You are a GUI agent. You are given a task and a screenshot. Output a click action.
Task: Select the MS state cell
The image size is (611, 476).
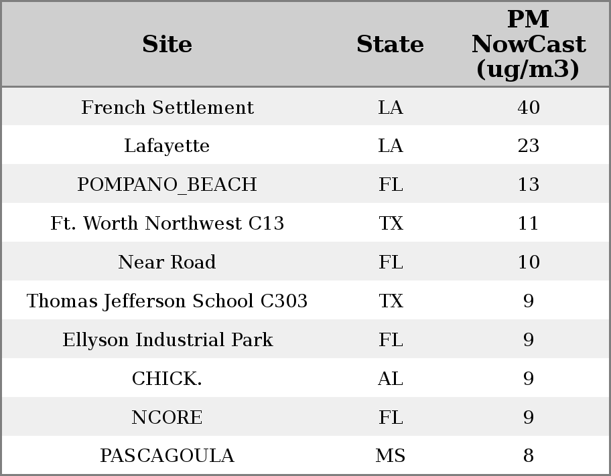pos(390,456)
